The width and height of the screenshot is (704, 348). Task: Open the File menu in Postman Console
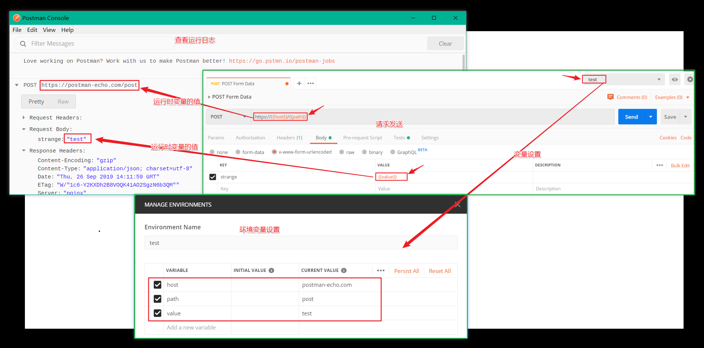pyautogui.click(x=17, y=30)
